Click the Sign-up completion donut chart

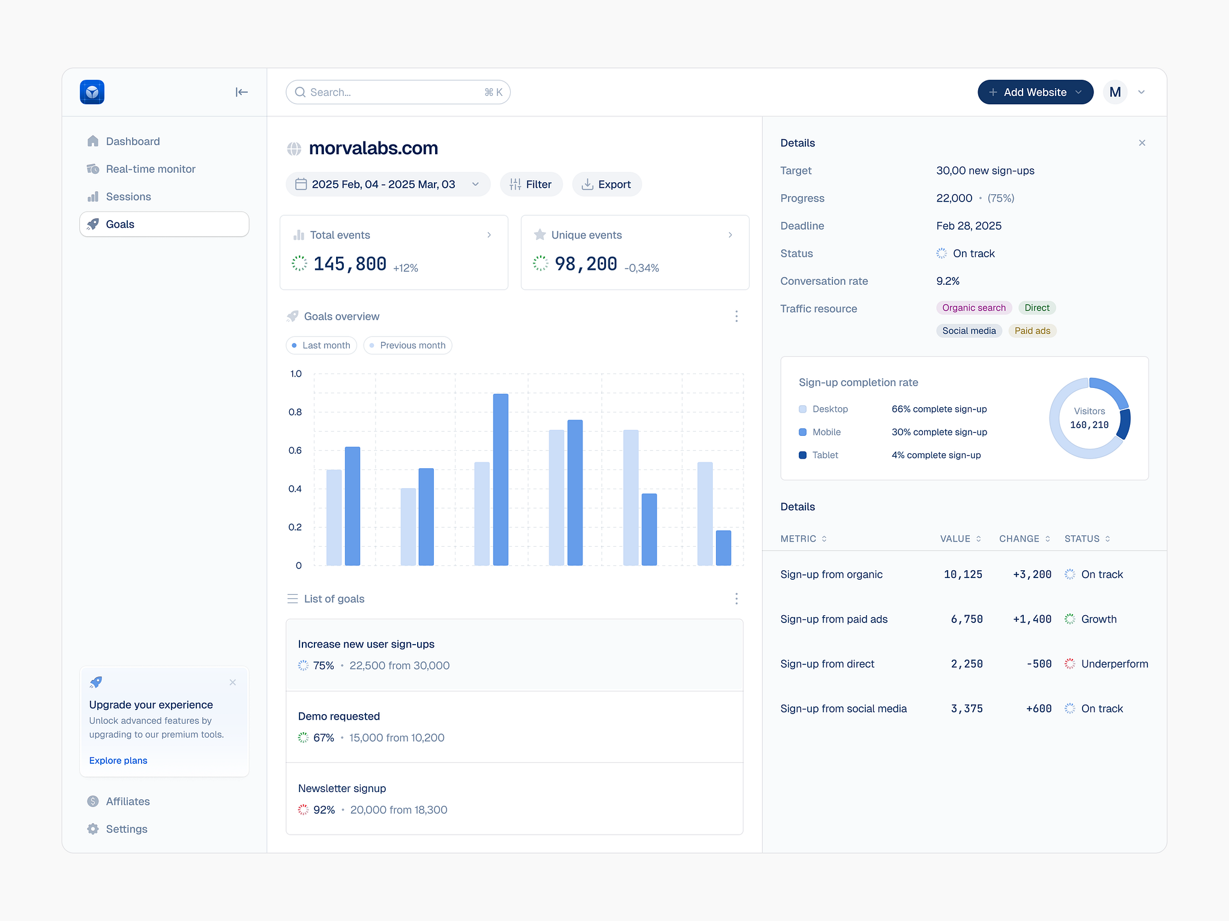point(1090,418)
